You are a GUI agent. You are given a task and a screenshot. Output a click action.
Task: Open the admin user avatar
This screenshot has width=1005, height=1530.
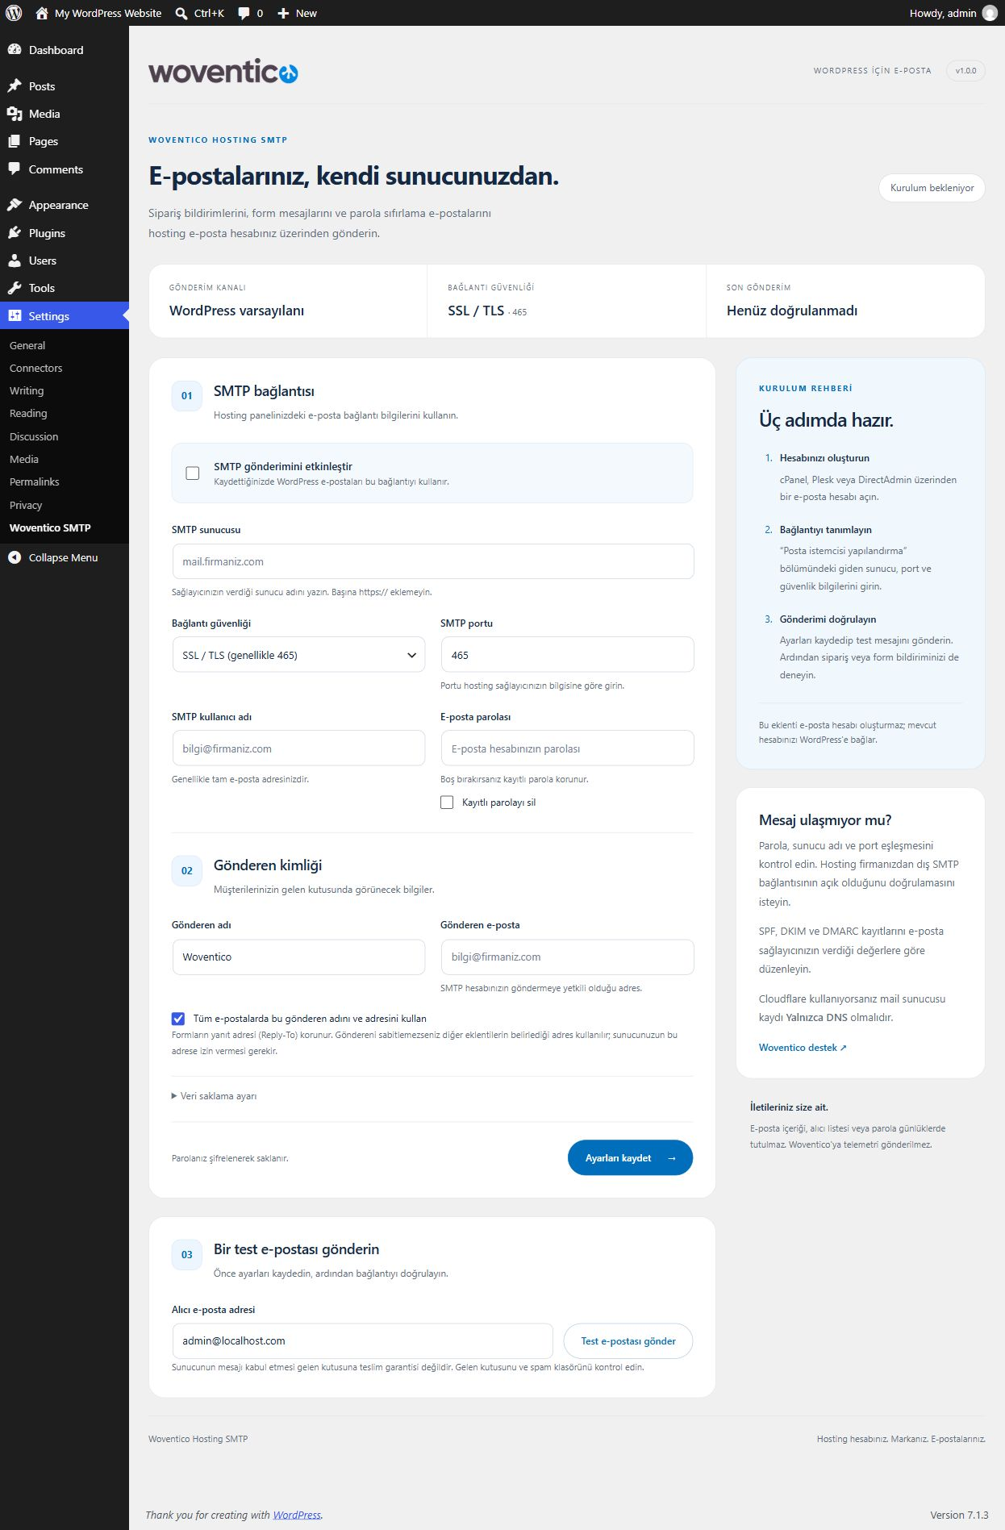point(990,13)
